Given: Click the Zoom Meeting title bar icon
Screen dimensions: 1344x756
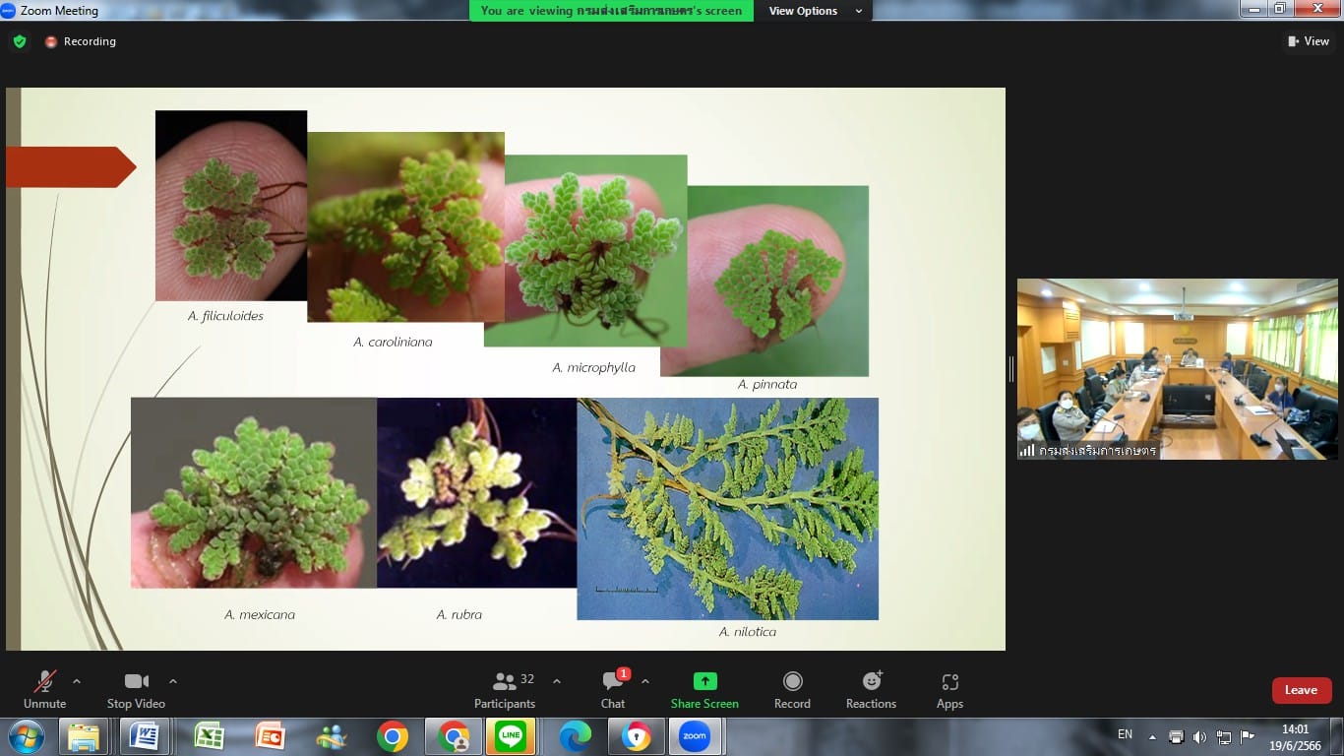Looking at the screenshot, I should pyautogui.click(x=8, y=11).
